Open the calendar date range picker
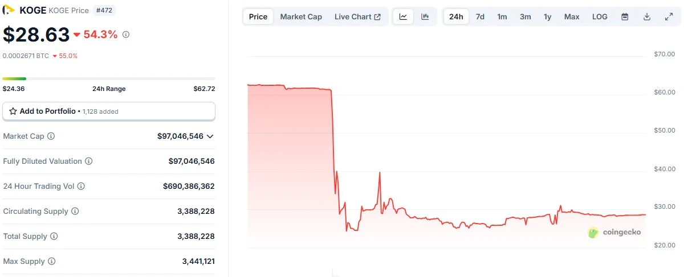Screen dimensions: 684x277 pos(625,16)
